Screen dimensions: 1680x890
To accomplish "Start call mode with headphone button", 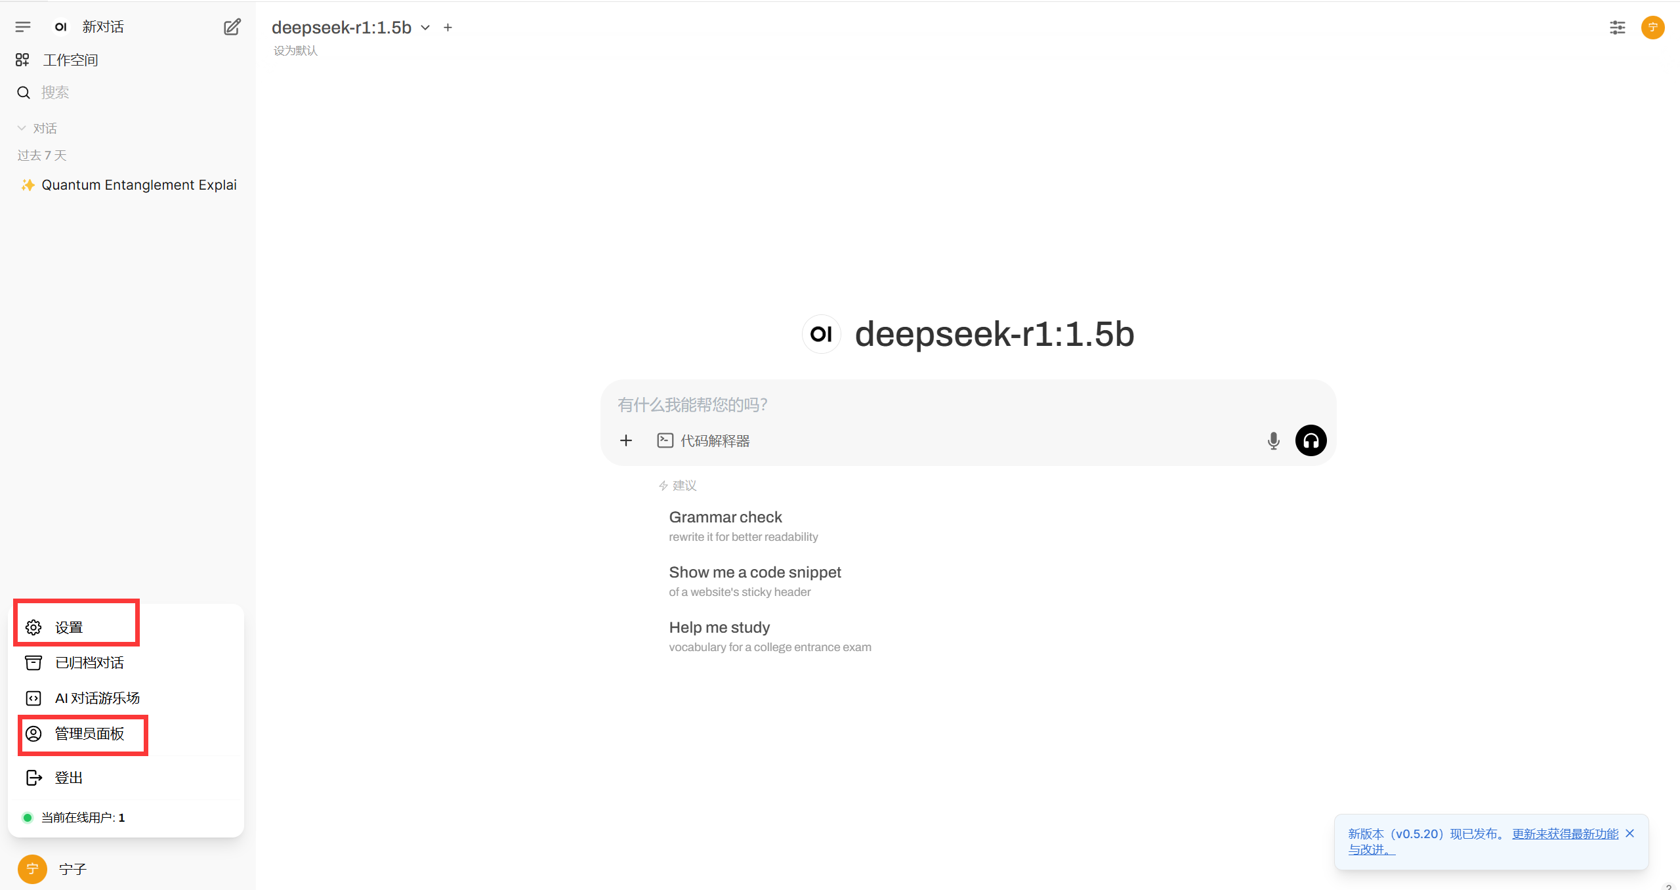I will (x=1311, y=440).
